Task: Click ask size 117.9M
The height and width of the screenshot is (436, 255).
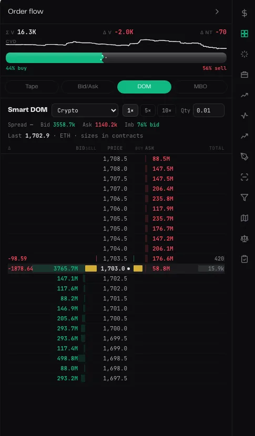Action: coord(163,209)
